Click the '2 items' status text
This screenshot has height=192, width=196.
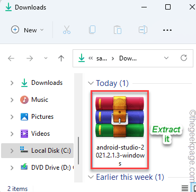17,189
